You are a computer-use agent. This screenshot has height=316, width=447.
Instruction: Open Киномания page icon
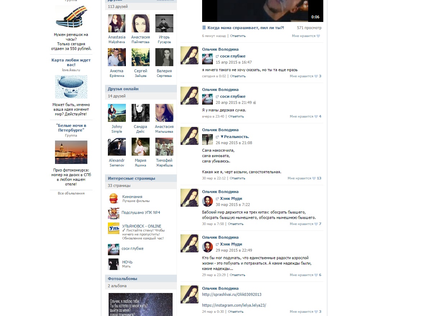(114, 198)
